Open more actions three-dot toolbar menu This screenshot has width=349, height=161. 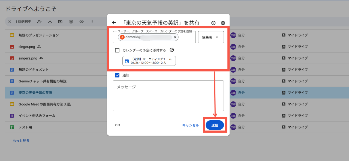[x=92, y=22]
